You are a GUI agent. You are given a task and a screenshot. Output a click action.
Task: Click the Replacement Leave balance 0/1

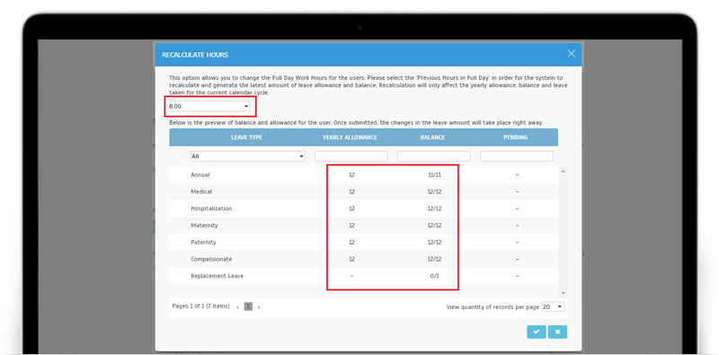[x=434, y=276]
